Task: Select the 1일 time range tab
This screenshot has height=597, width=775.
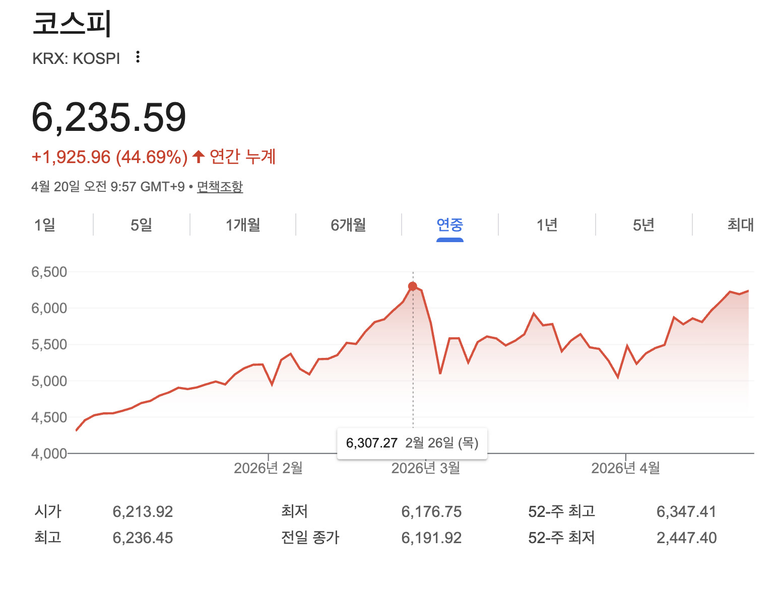Action: click(x=45, y=225)
